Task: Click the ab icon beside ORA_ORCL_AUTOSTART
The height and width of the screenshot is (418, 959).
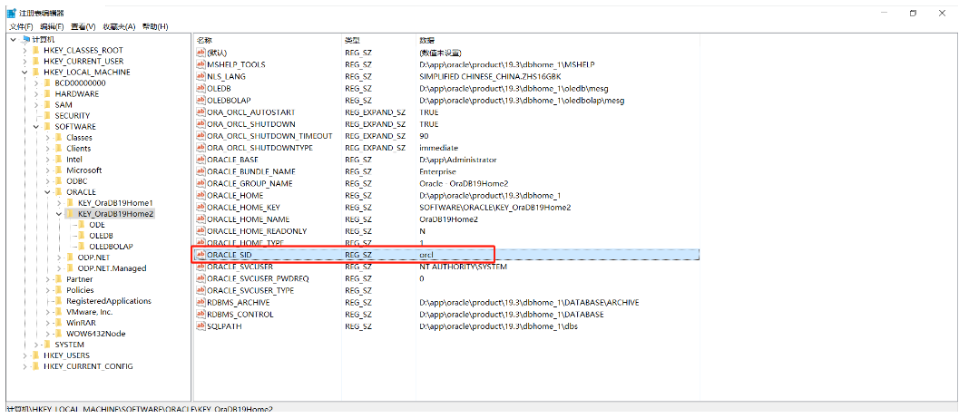Action: tap(200, 112)
